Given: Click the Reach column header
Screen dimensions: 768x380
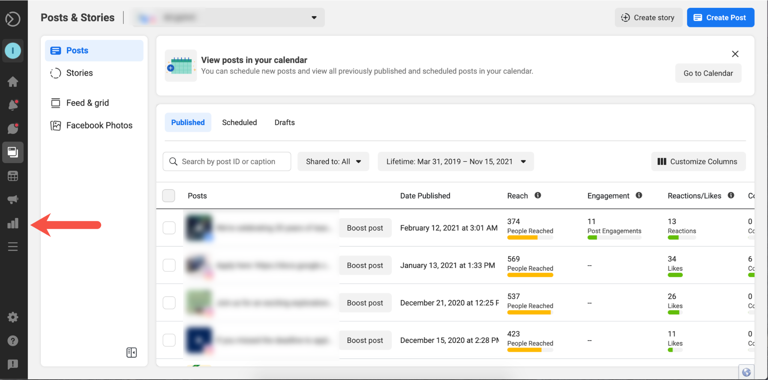Looking at the screenshot, I should click(517, 196).
